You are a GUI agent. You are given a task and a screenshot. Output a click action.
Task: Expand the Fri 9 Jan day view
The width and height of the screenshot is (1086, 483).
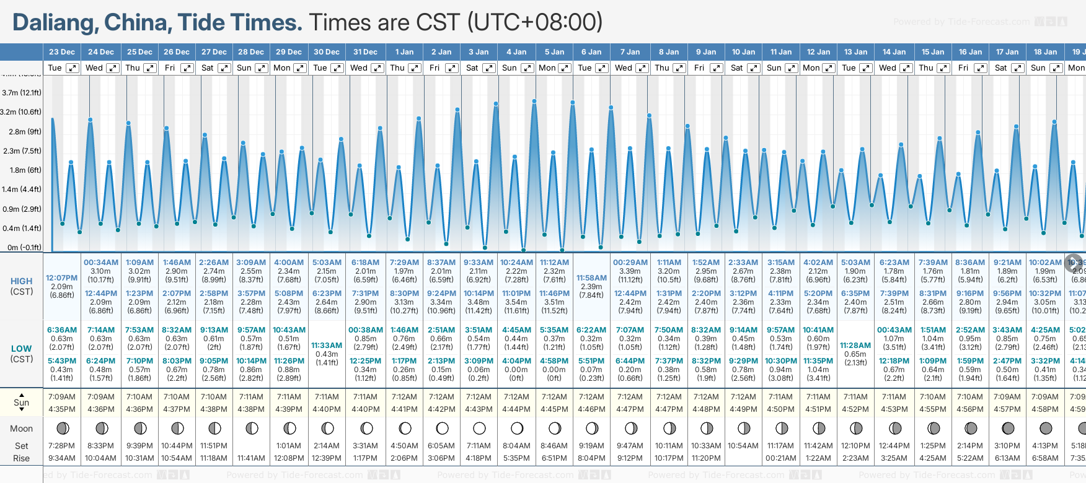coord(716,68)
